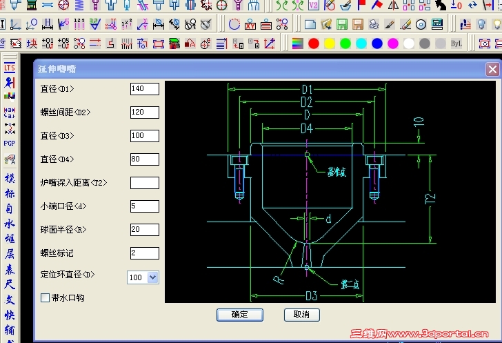The width and height of the screenshot is (502, 343).
Task: Click the rainbow color palette icon
Action: pos(298,43)
